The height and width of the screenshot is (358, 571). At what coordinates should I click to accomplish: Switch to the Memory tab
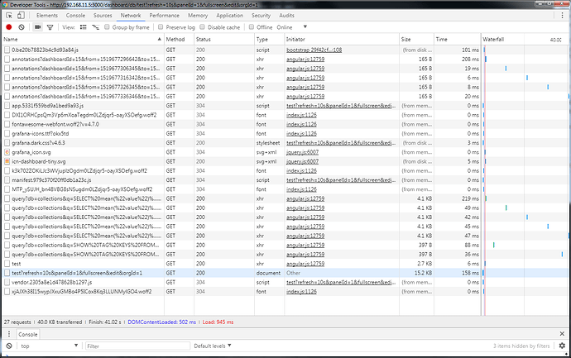coord(198,15)
